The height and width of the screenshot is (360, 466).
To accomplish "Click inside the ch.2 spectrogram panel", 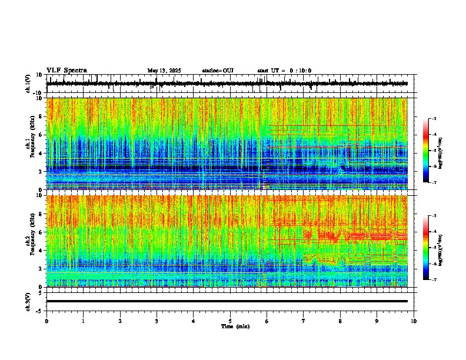I will click(x=227, y=241).
